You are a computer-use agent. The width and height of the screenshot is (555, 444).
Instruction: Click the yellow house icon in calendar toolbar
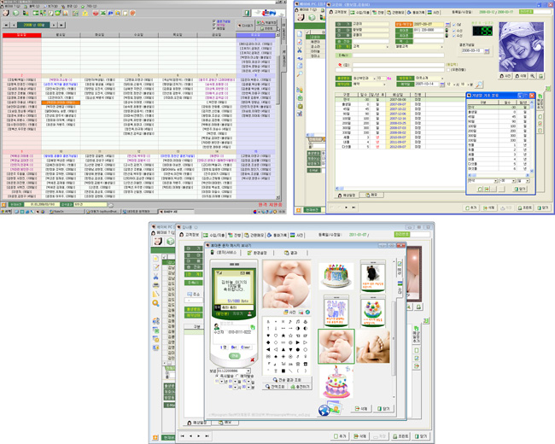(x=85, y=13)
